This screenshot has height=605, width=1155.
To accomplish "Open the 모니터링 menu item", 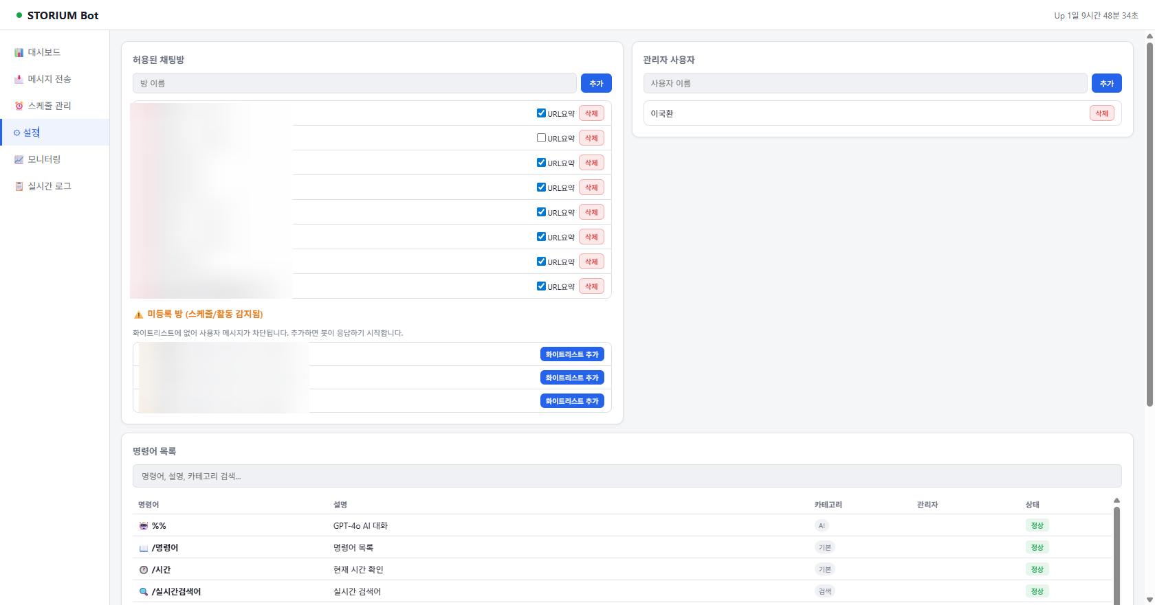I will [44, 159].
